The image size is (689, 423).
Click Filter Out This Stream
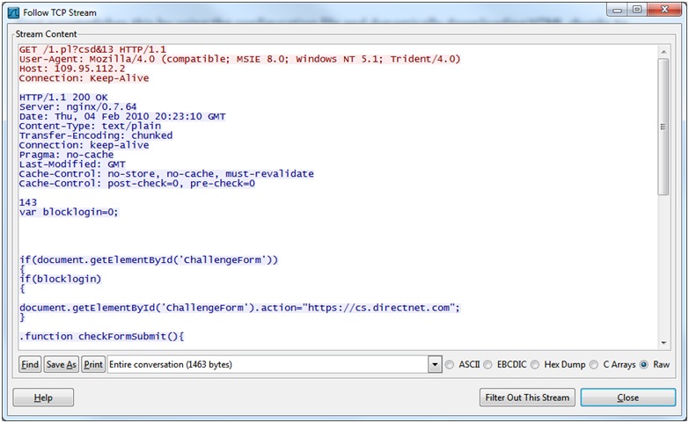coord(527,397)
